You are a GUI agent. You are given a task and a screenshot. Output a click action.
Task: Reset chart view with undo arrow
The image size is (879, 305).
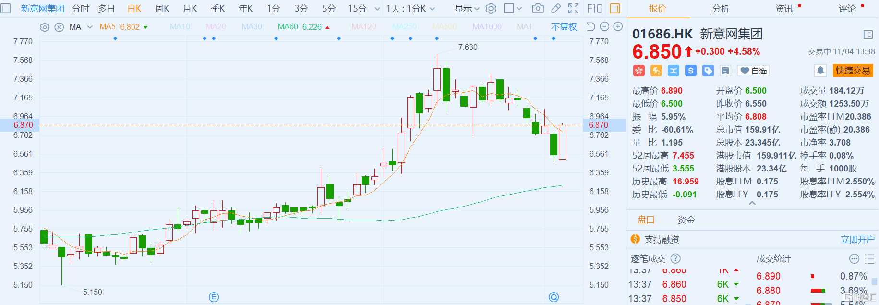(x=591, y=27)
